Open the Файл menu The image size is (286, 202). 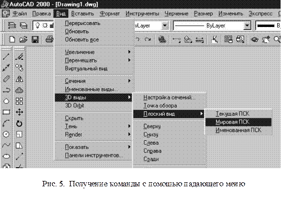(x=20, y=14)
